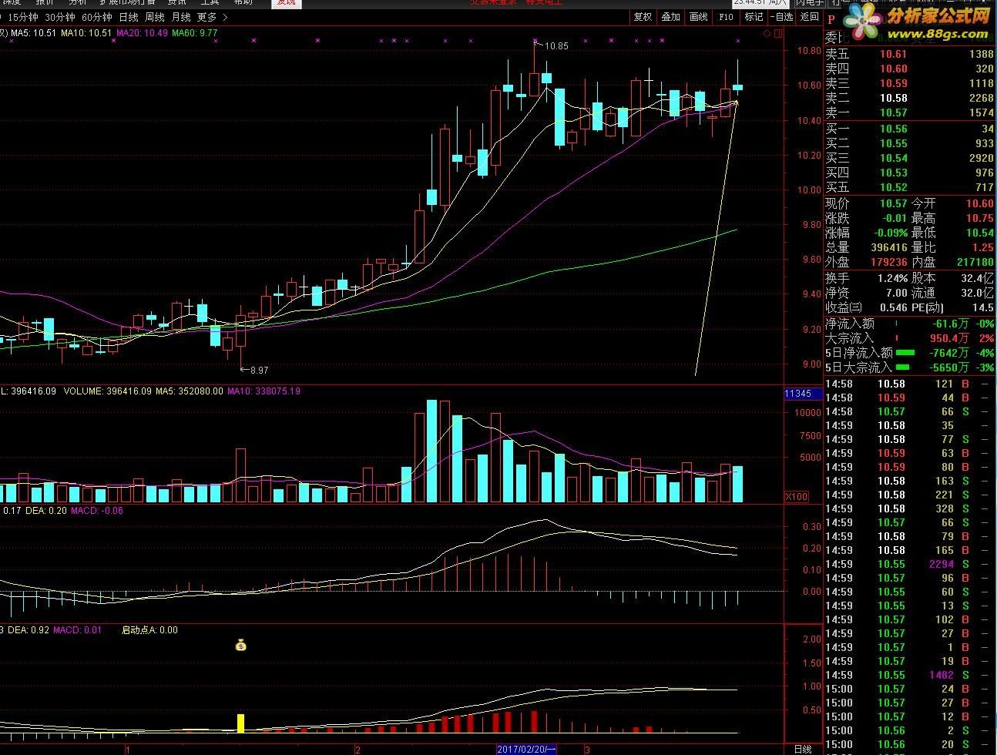This screenshot has height=755, width=997.
Task: Click the MA20: 10.49 indicator label
Action: 143,33
